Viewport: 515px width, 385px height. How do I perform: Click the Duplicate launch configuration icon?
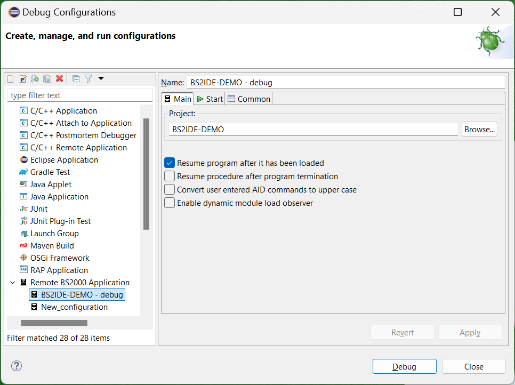click(x=47, y=79)
